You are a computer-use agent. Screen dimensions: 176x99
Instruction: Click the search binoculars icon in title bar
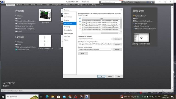click(123, 2)
